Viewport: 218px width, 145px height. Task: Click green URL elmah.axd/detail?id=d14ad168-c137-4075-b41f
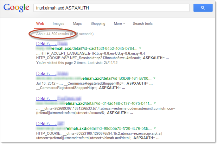94,104
